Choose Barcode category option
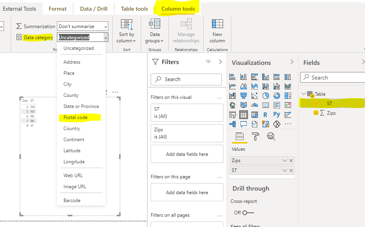The image size is (365, 227). [72, 200]
